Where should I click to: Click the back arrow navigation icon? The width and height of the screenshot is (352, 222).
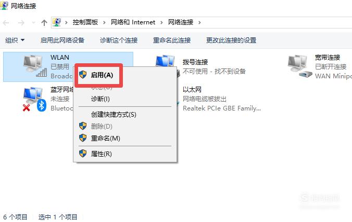6,23
